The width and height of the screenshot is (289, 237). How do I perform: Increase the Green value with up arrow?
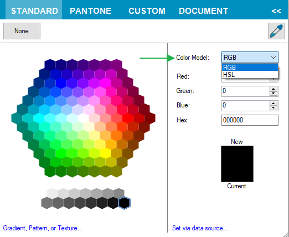pos(273,89)
